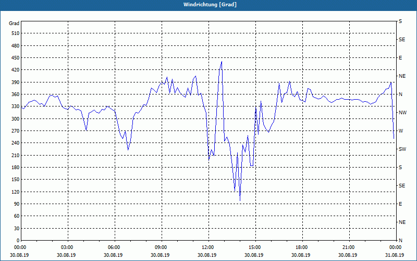
Task: Click the 15:00 time axis label
Action: pyautogui.click(x=254, y=247)
